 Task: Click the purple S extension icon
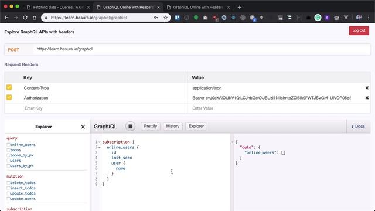(x=327, y=18)
